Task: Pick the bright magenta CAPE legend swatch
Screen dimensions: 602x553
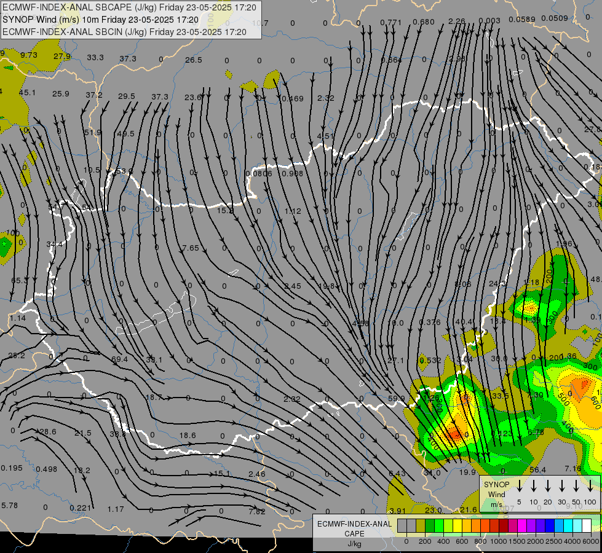Action: click(522, 525)
